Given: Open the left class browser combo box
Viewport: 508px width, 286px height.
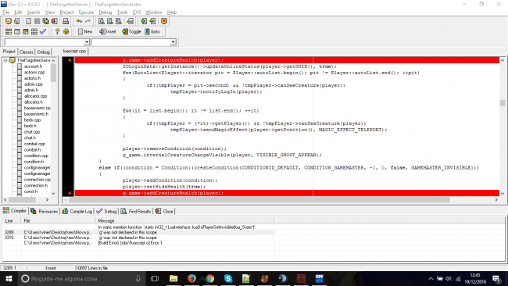Looking at the screenshot, I should tap(46, 42).
